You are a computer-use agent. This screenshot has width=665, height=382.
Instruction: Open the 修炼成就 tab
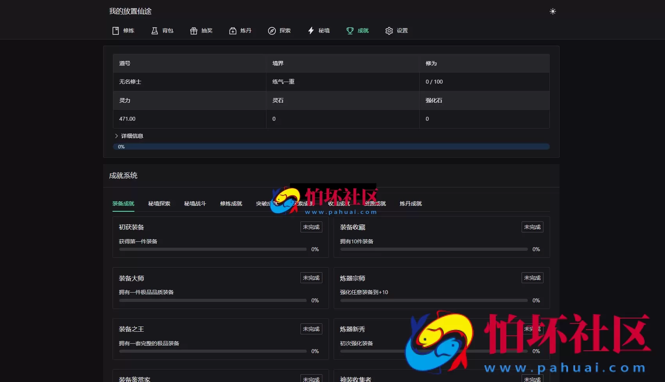[x=231, y=203]
